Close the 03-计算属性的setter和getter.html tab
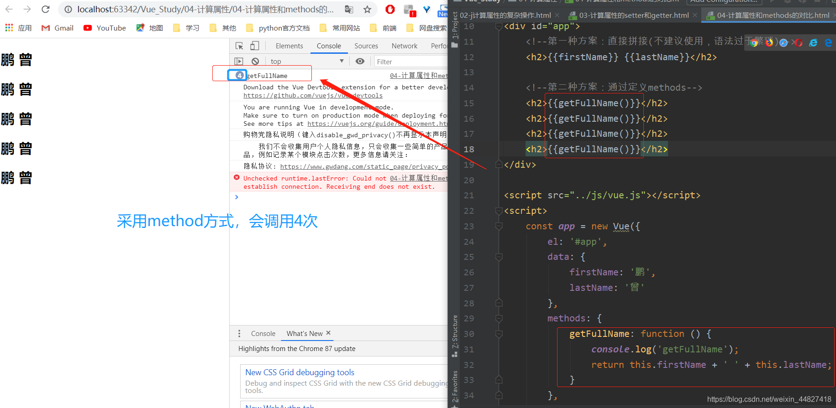Screen dimensions: 836x408 [x=695, y=15]
